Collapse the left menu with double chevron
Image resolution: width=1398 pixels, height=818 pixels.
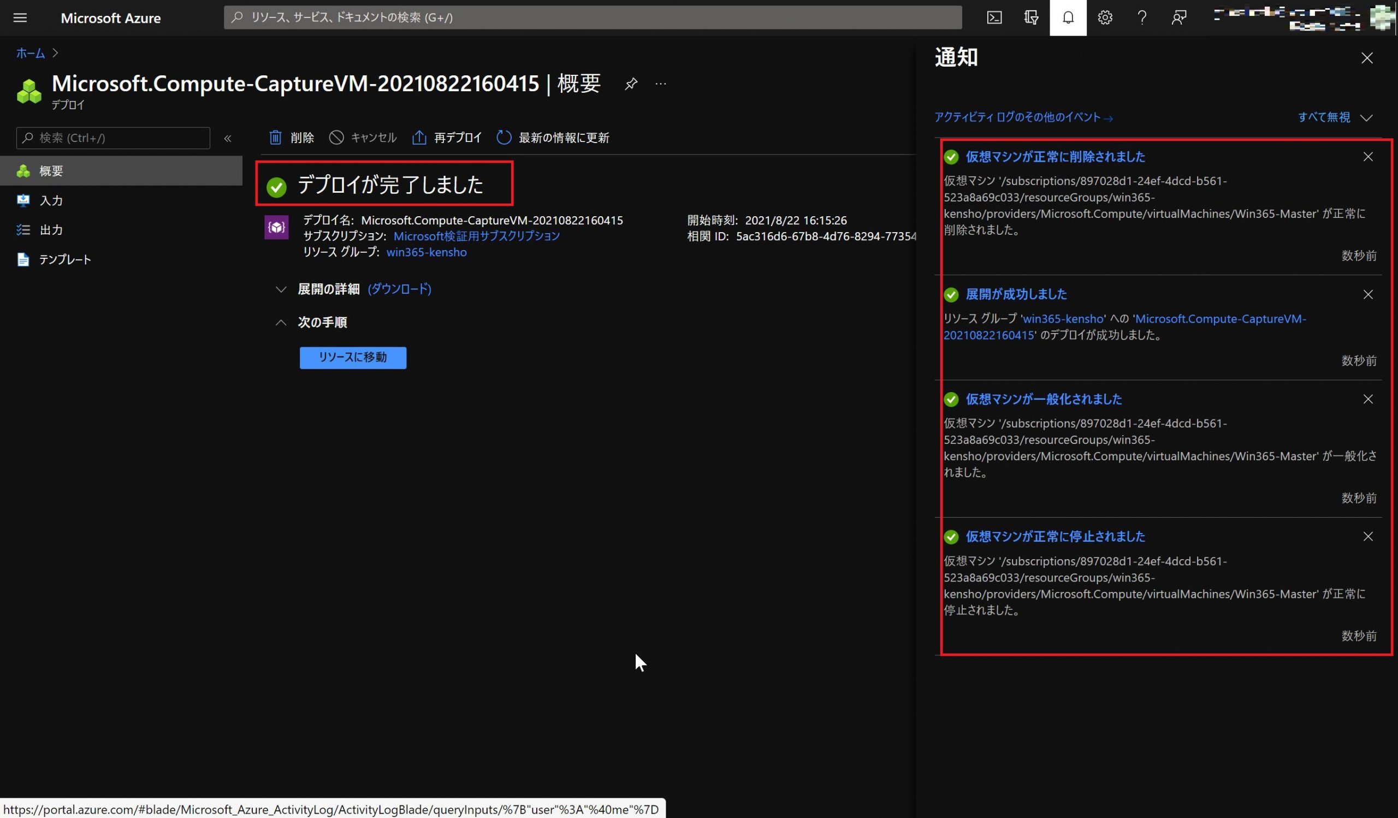228,138
